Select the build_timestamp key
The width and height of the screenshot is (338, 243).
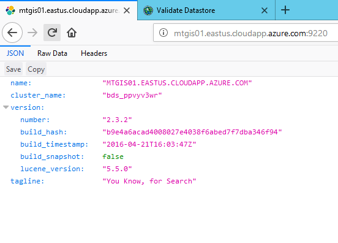pos(54,144)
